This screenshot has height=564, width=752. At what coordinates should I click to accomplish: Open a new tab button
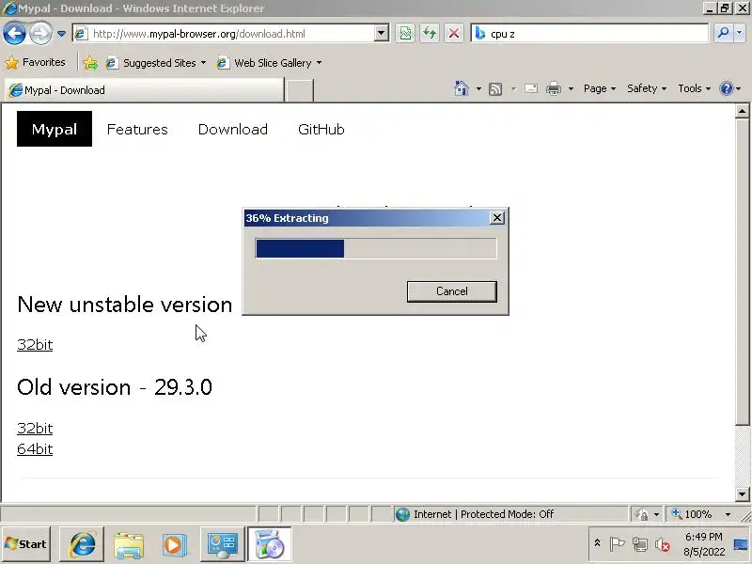point(299,90)
